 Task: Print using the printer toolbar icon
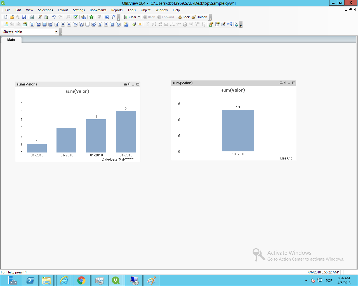click(x=32, y=17)
